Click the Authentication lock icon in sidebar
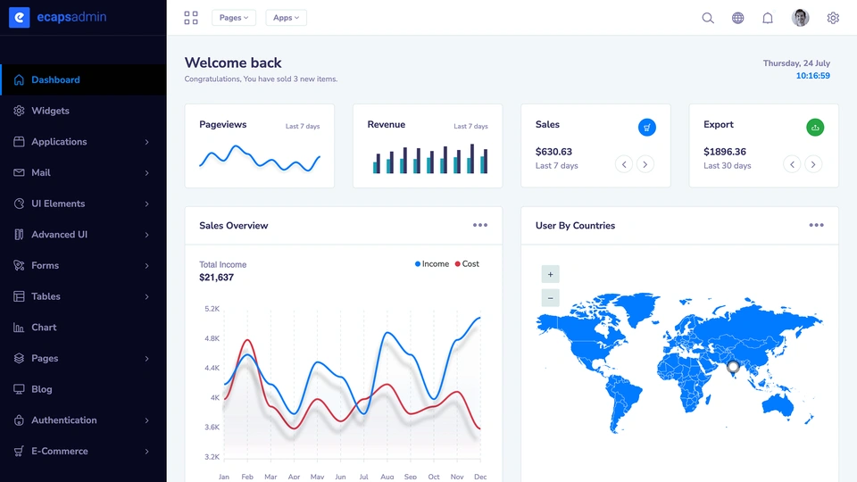Image resolution: width=857 pixels, height=482 pixels. click(x=19, y=420)
